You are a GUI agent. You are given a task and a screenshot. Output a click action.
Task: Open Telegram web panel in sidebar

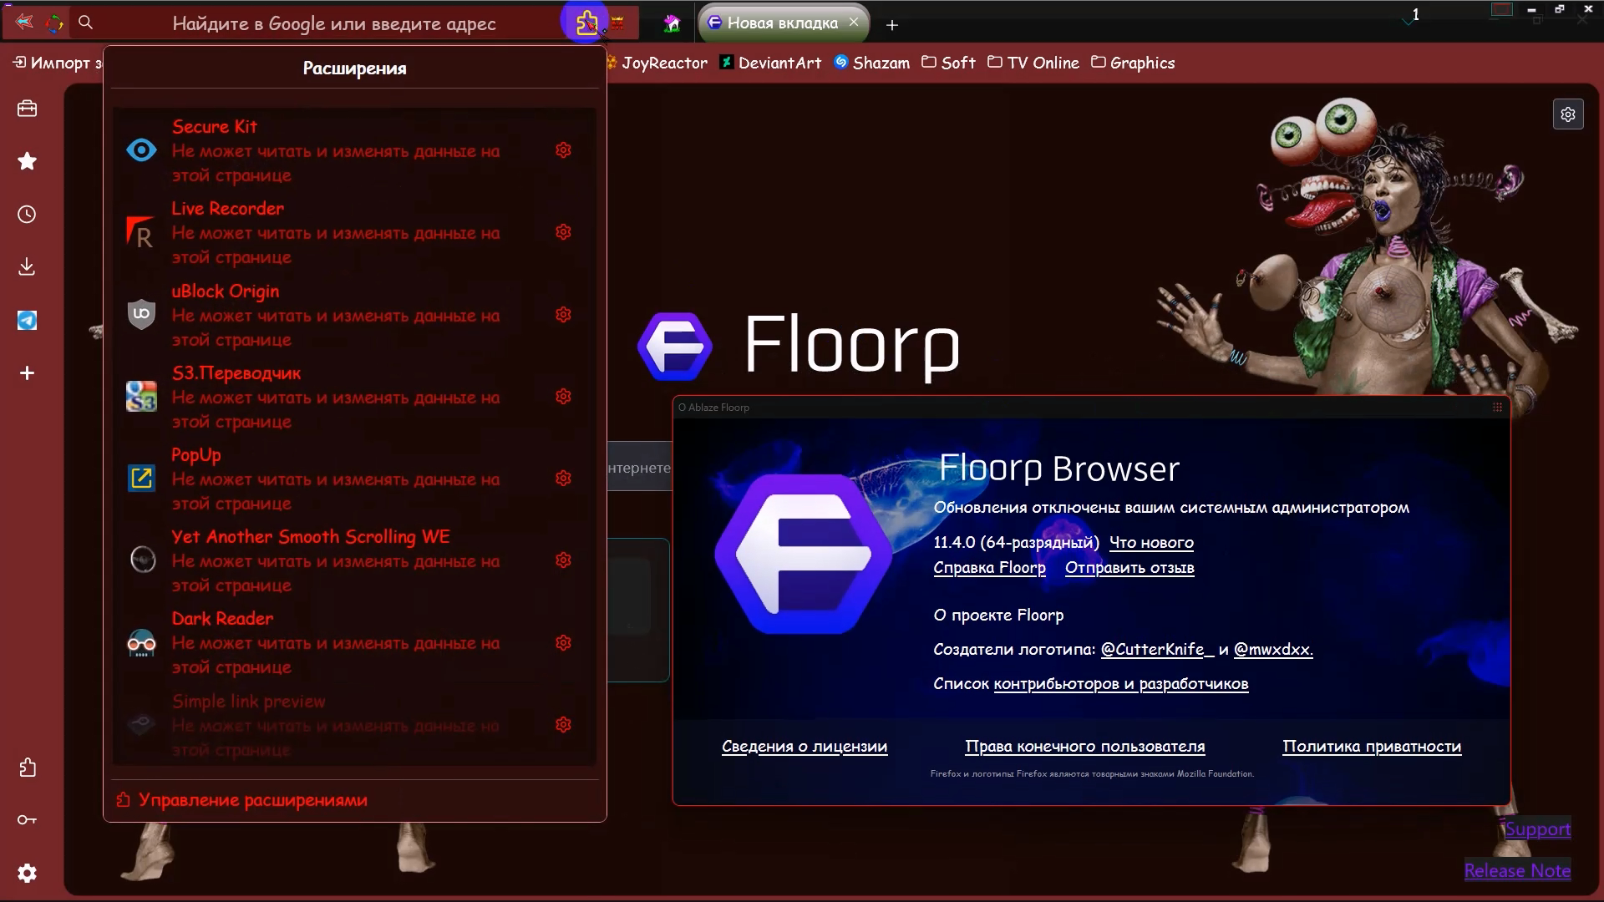tap(27, 321)
